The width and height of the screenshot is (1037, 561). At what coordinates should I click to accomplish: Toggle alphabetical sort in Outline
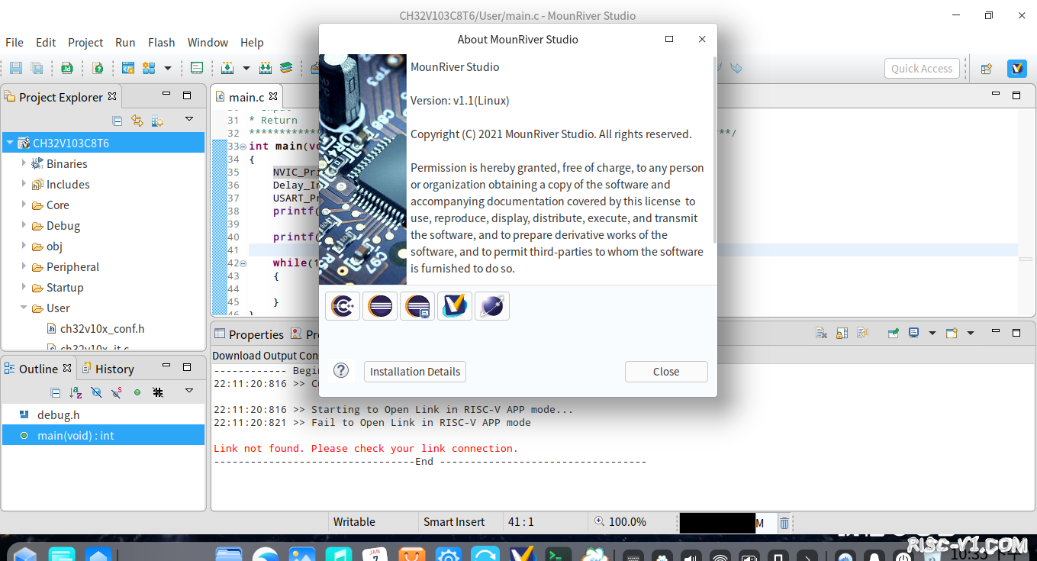[x=76, y=392]
